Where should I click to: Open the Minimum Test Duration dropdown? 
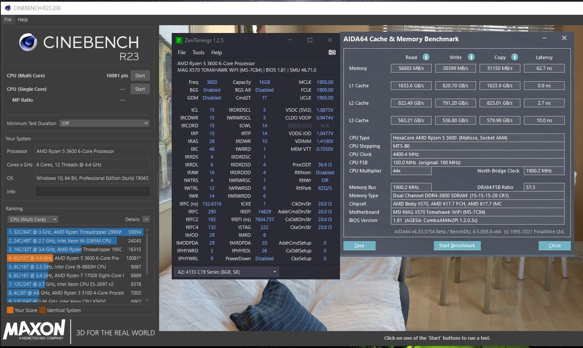point(104,123)
